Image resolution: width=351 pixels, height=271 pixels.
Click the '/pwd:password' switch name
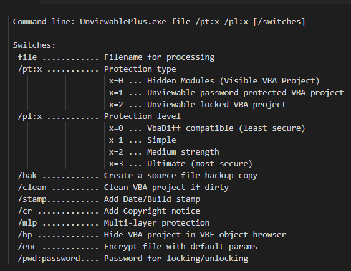click(x=49, y=259)
